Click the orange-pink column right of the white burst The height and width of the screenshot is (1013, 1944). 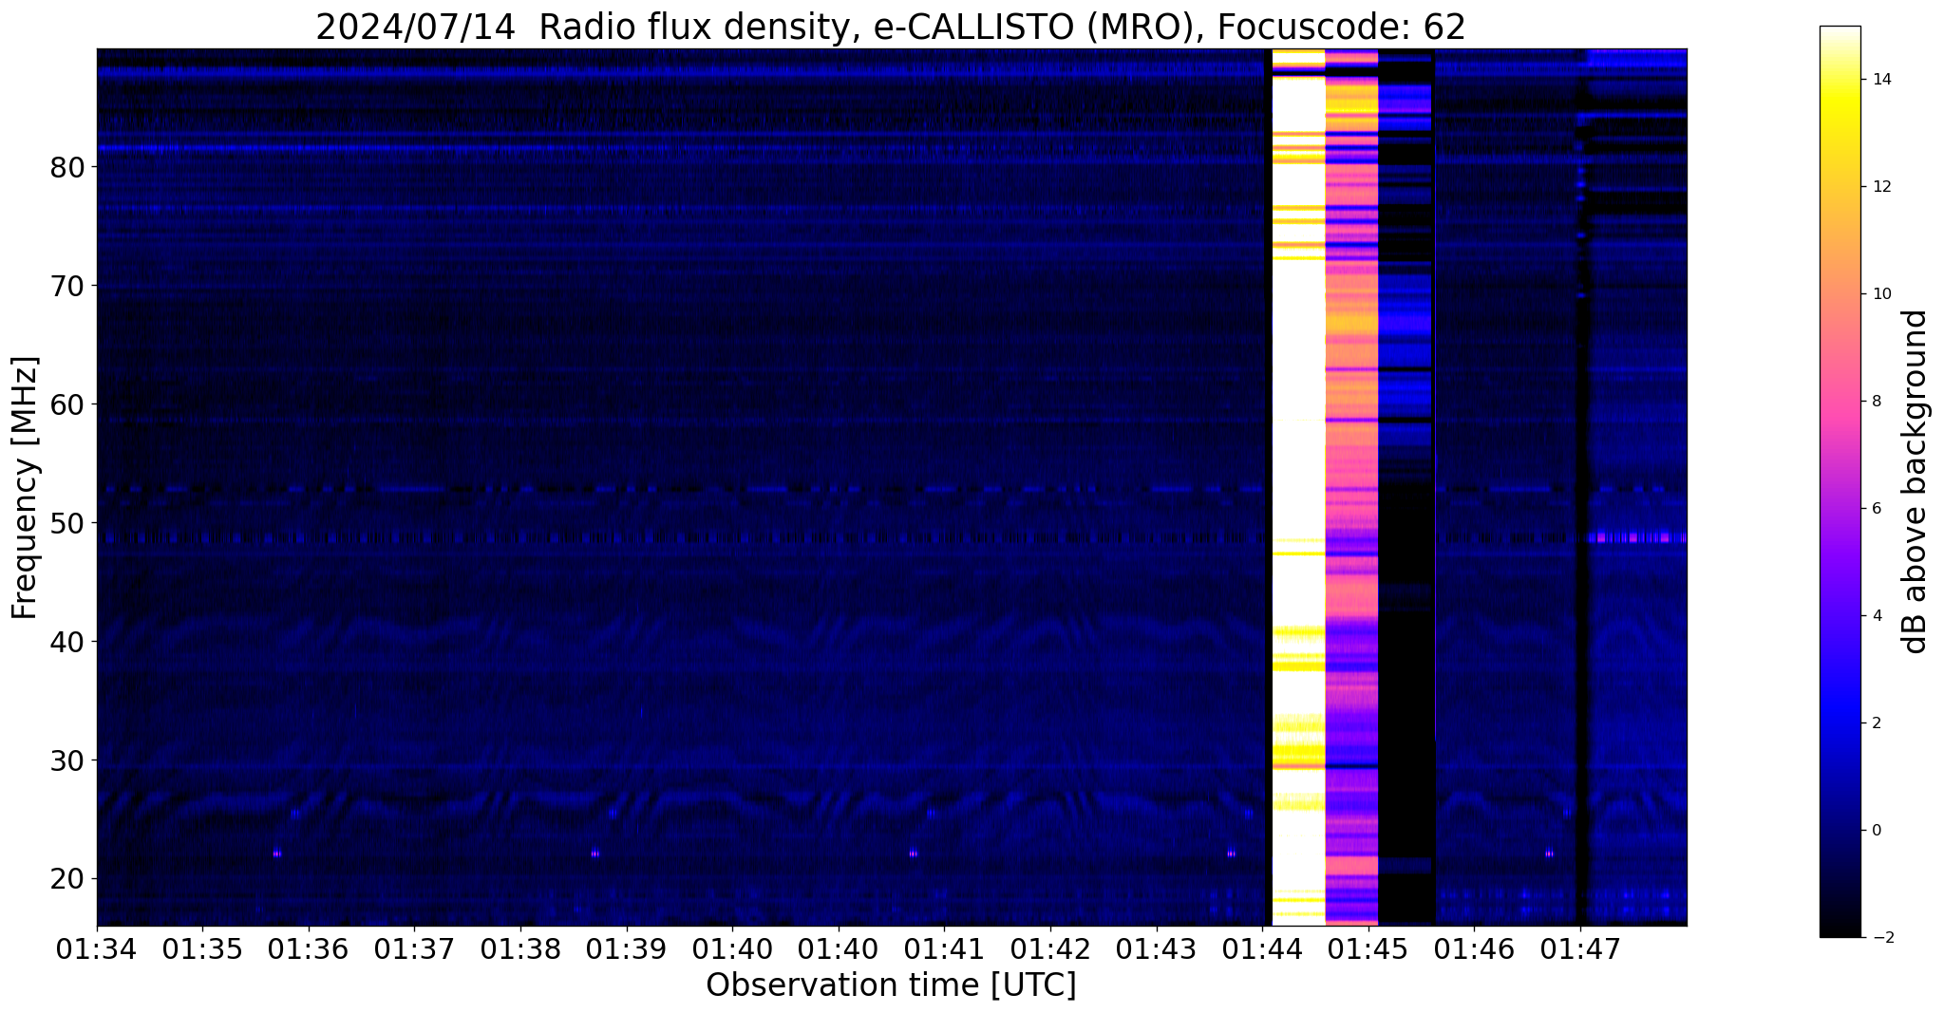click(x=1351, y=487)
